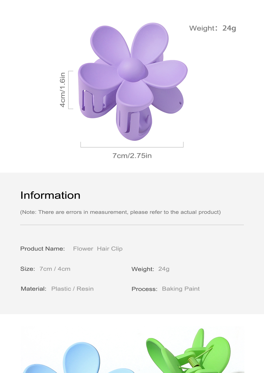264x373 pixels.
Task: Click the Product Name label
Action: point(43,249)
